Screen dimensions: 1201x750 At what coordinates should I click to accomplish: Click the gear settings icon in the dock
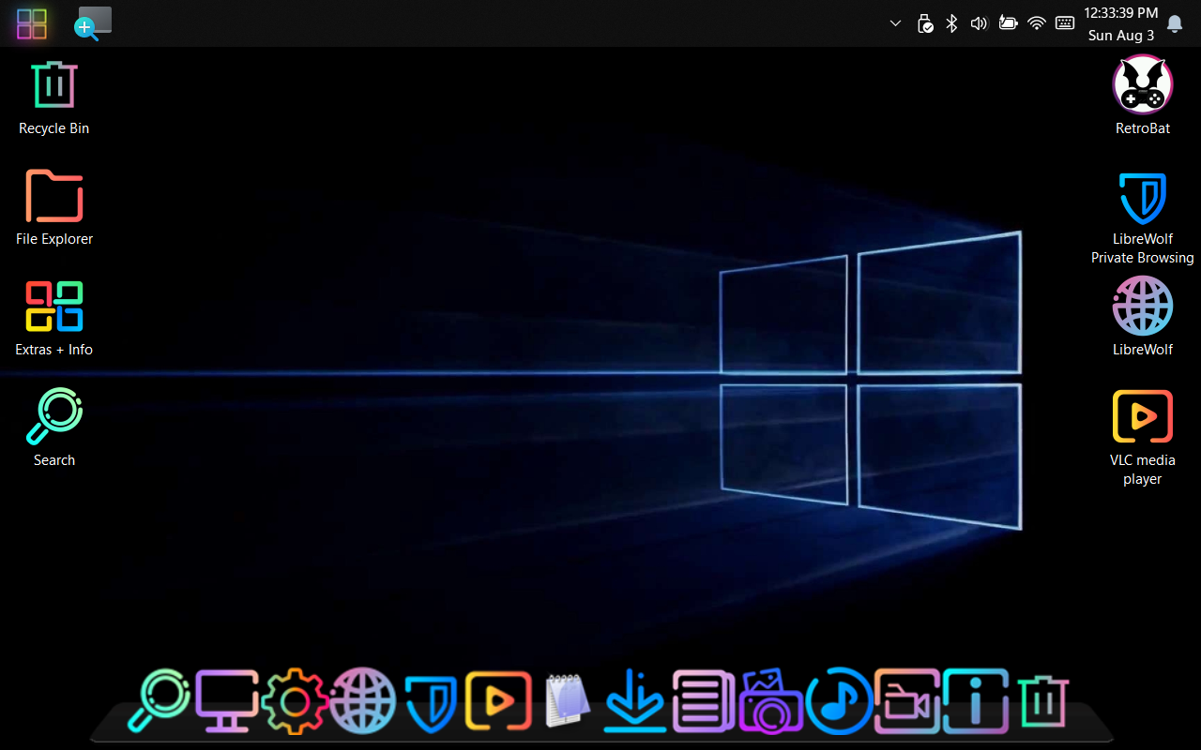click(x=295, y=701)
